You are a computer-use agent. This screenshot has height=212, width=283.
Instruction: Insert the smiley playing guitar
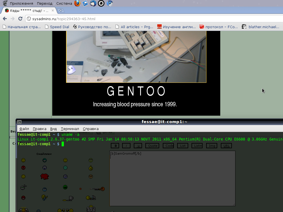coord(44,197)
